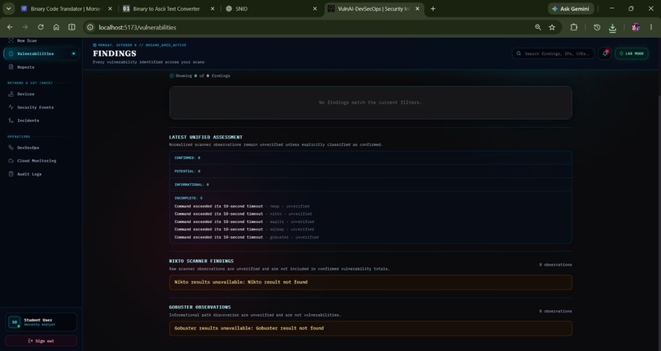Close the SNID tab
This screenshot has width=661, height=351.
pos(315,9)
